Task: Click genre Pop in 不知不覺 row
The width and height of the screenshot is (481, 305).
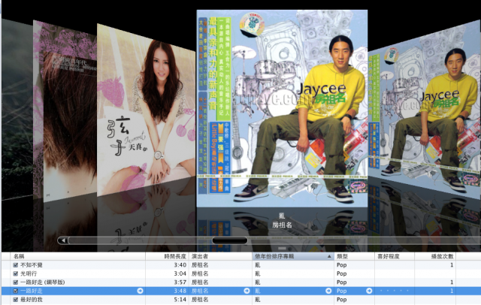Action: 342,265
